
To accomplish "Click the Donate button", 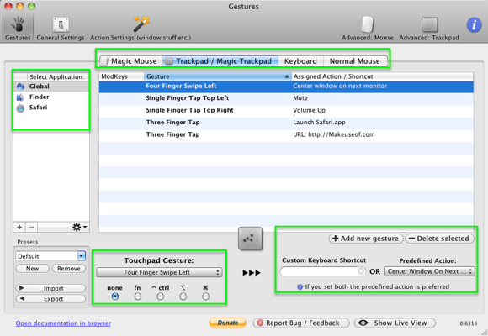I will coord(227,323).
